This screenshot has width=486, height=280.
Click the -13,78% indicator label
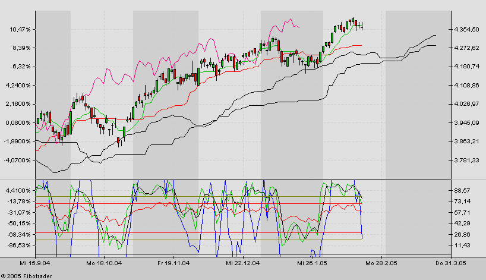(18, 202)
